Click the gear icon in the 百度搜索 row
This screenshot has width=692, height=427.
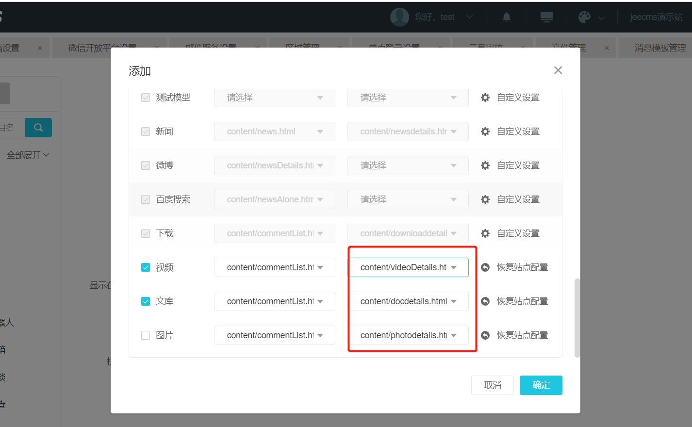485,199
